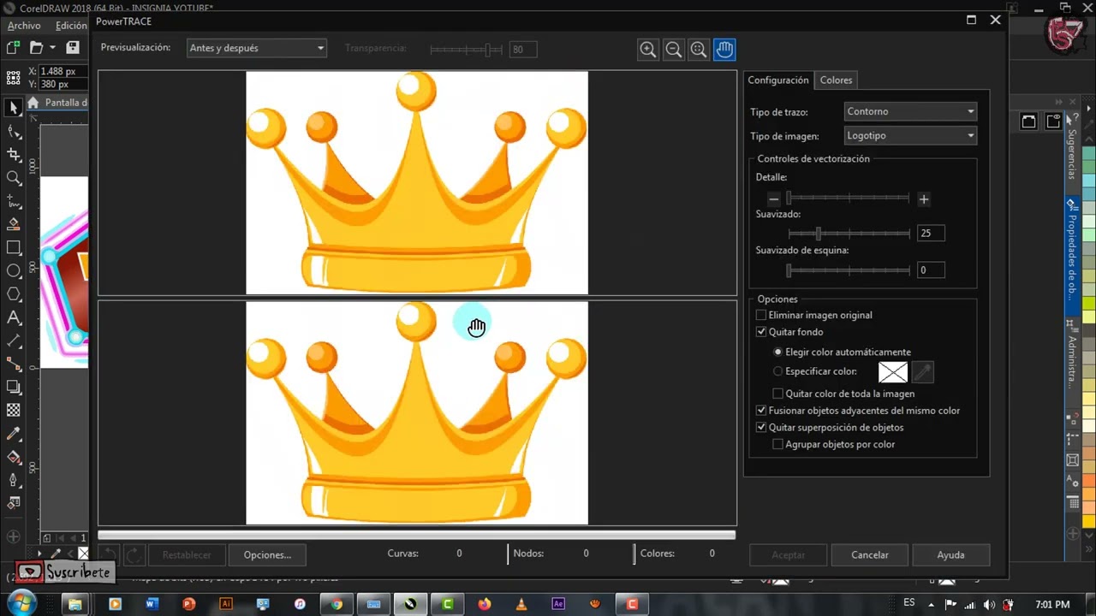Viewport: 1096px width, 616px height.
Task: Switch to the Configuración tab
Action: click(x=778, y=80)
